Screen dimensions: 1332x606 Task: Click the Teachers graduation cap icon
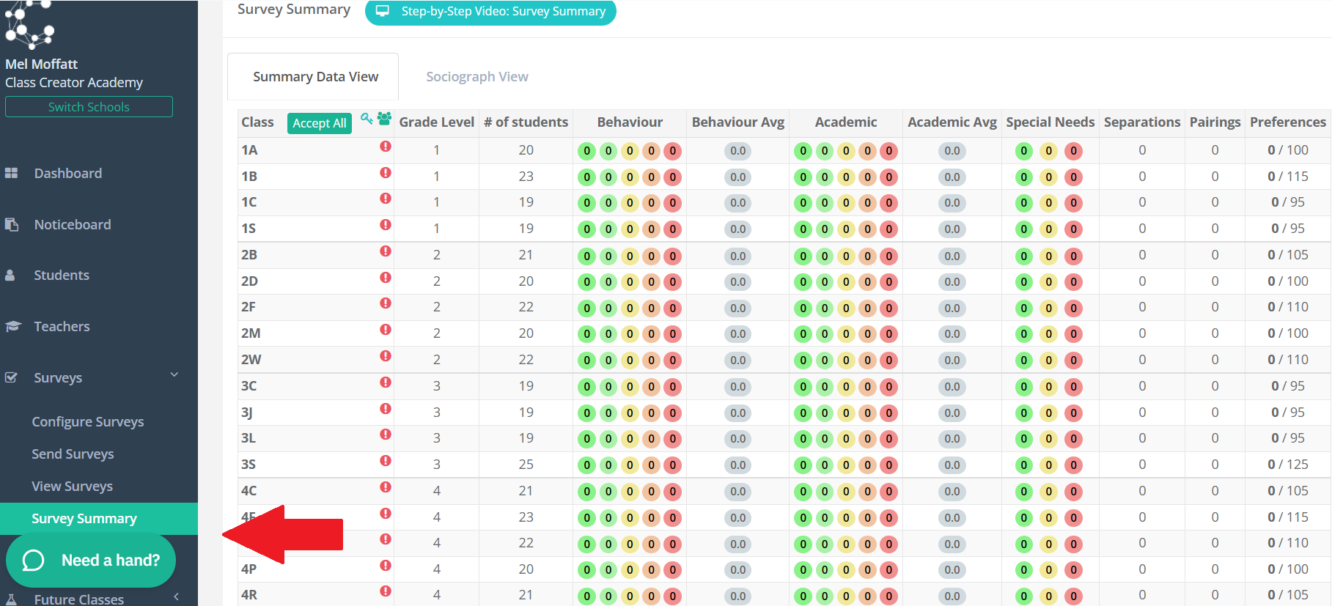[x=12, y=326]
